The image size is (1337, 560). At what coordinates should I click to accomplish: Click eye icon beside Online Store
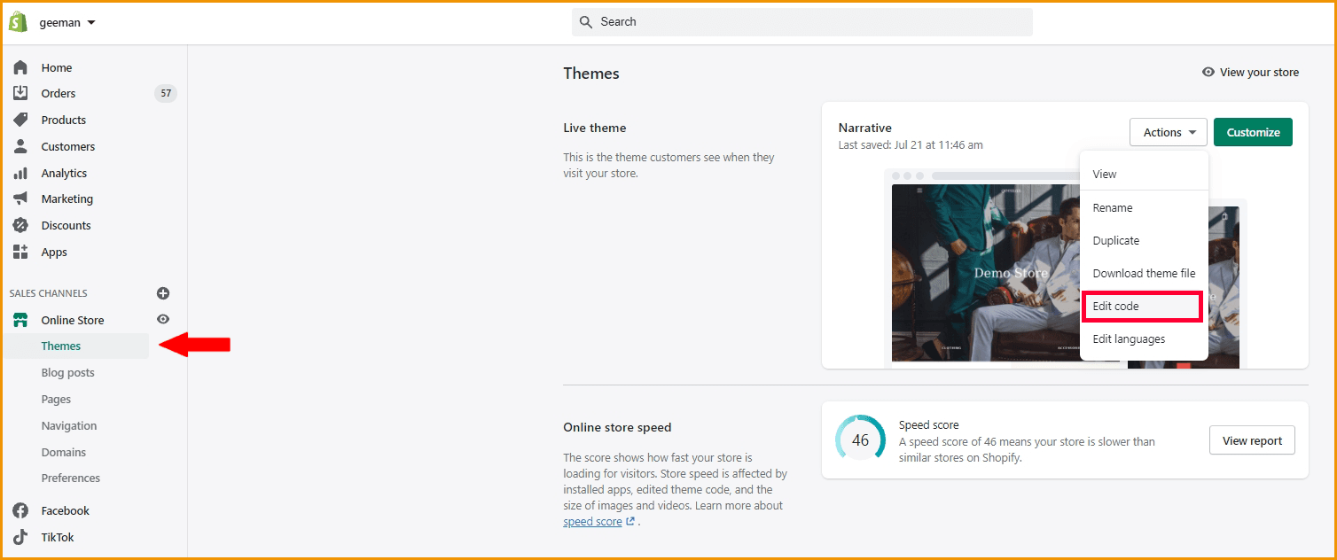pos(163,319)
